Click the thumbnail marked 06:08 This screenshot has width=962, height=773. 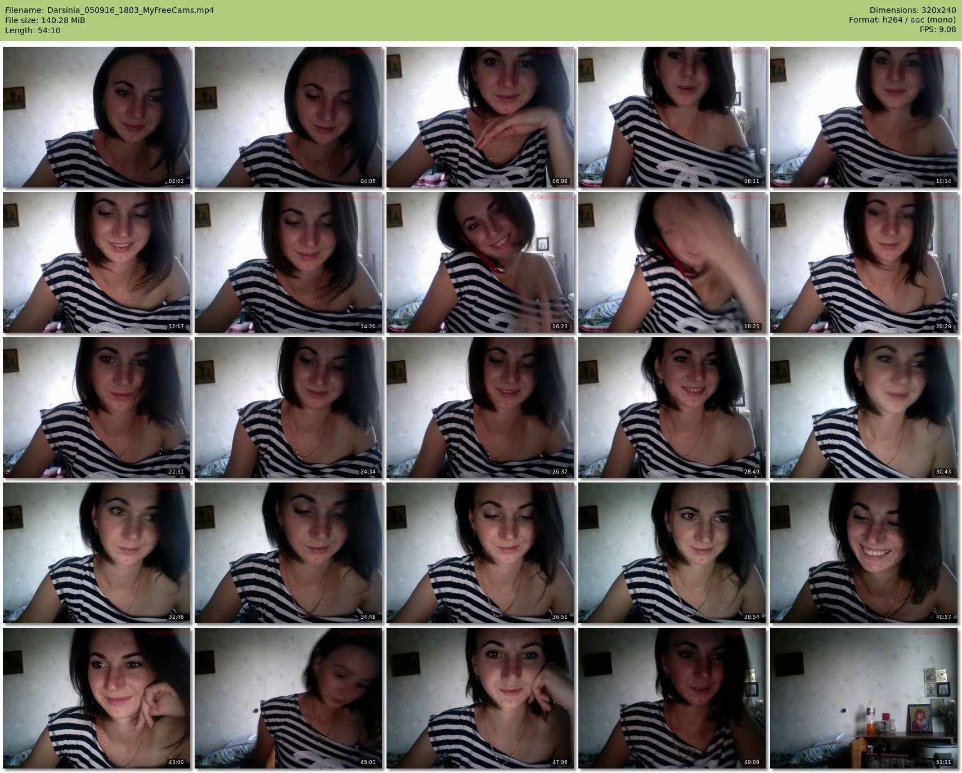[480, 117]
